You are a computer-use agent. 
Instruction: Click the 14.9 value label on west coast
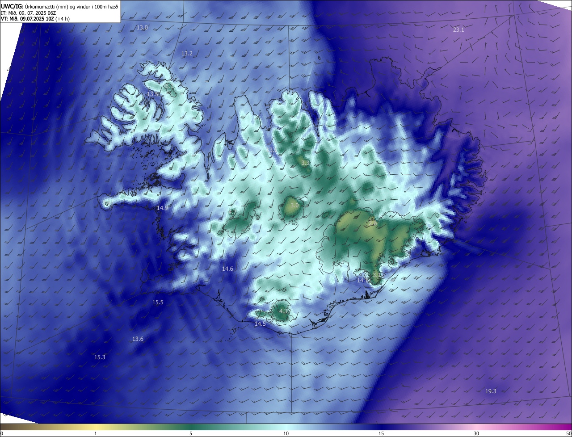(162, 208)
